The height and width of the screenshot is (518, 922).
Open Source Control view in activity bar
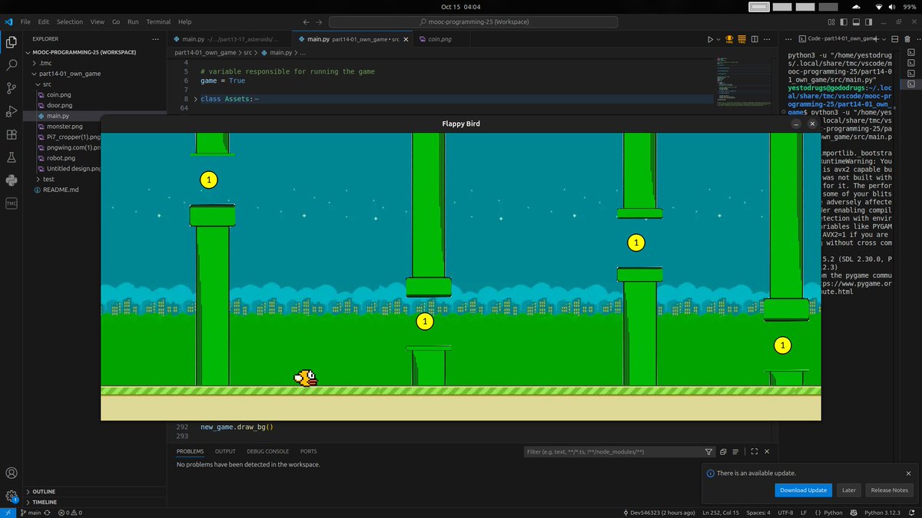[12, 88]
